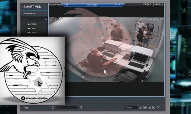The height and width of the screenshot is (114, 191).
Task: Click the search magnifier in sidebar
Action: [x=46, y=19]
